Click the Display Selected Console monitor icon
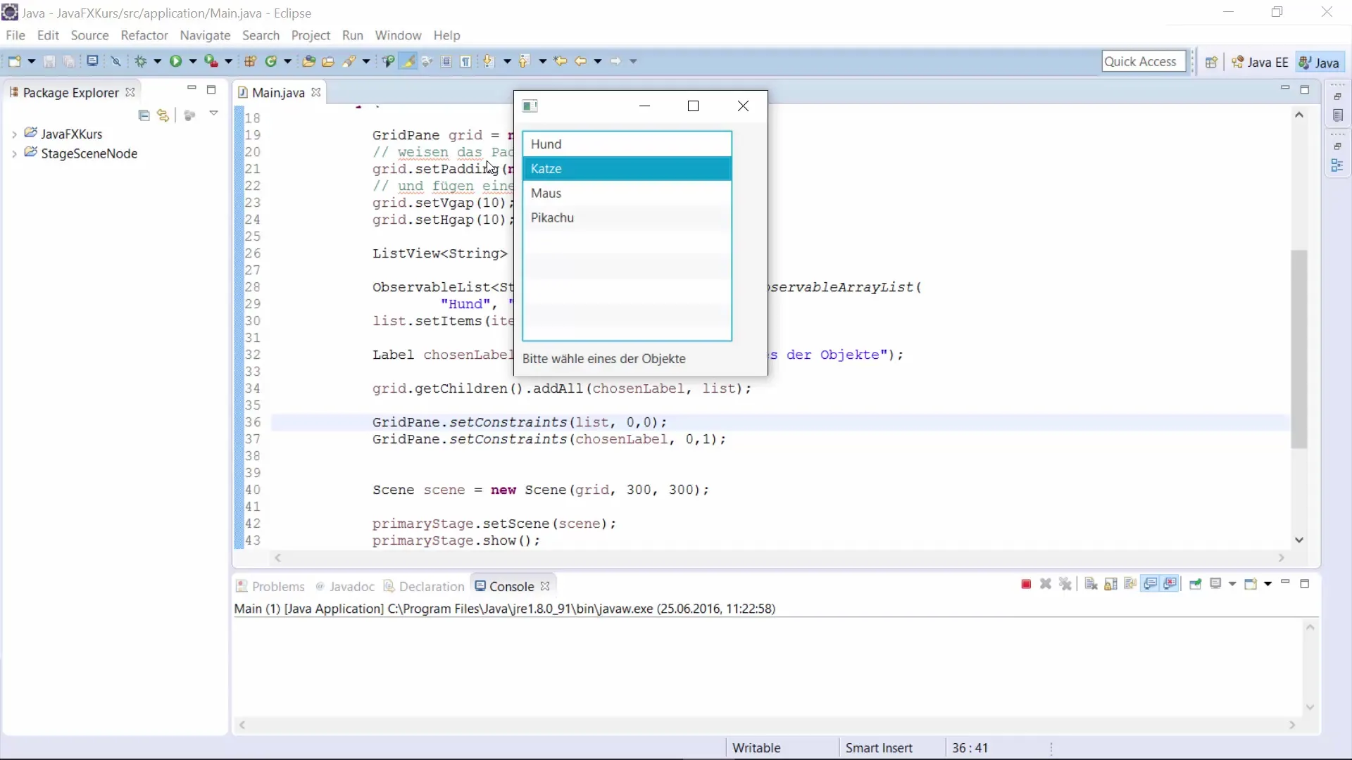This screenshot has height=760, width=1352. click(1215, 584)
